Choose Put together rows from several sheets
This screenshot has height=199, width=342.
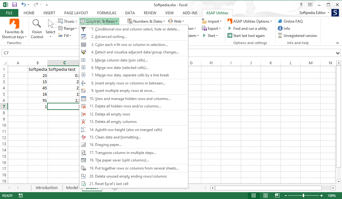pos(134,168)
